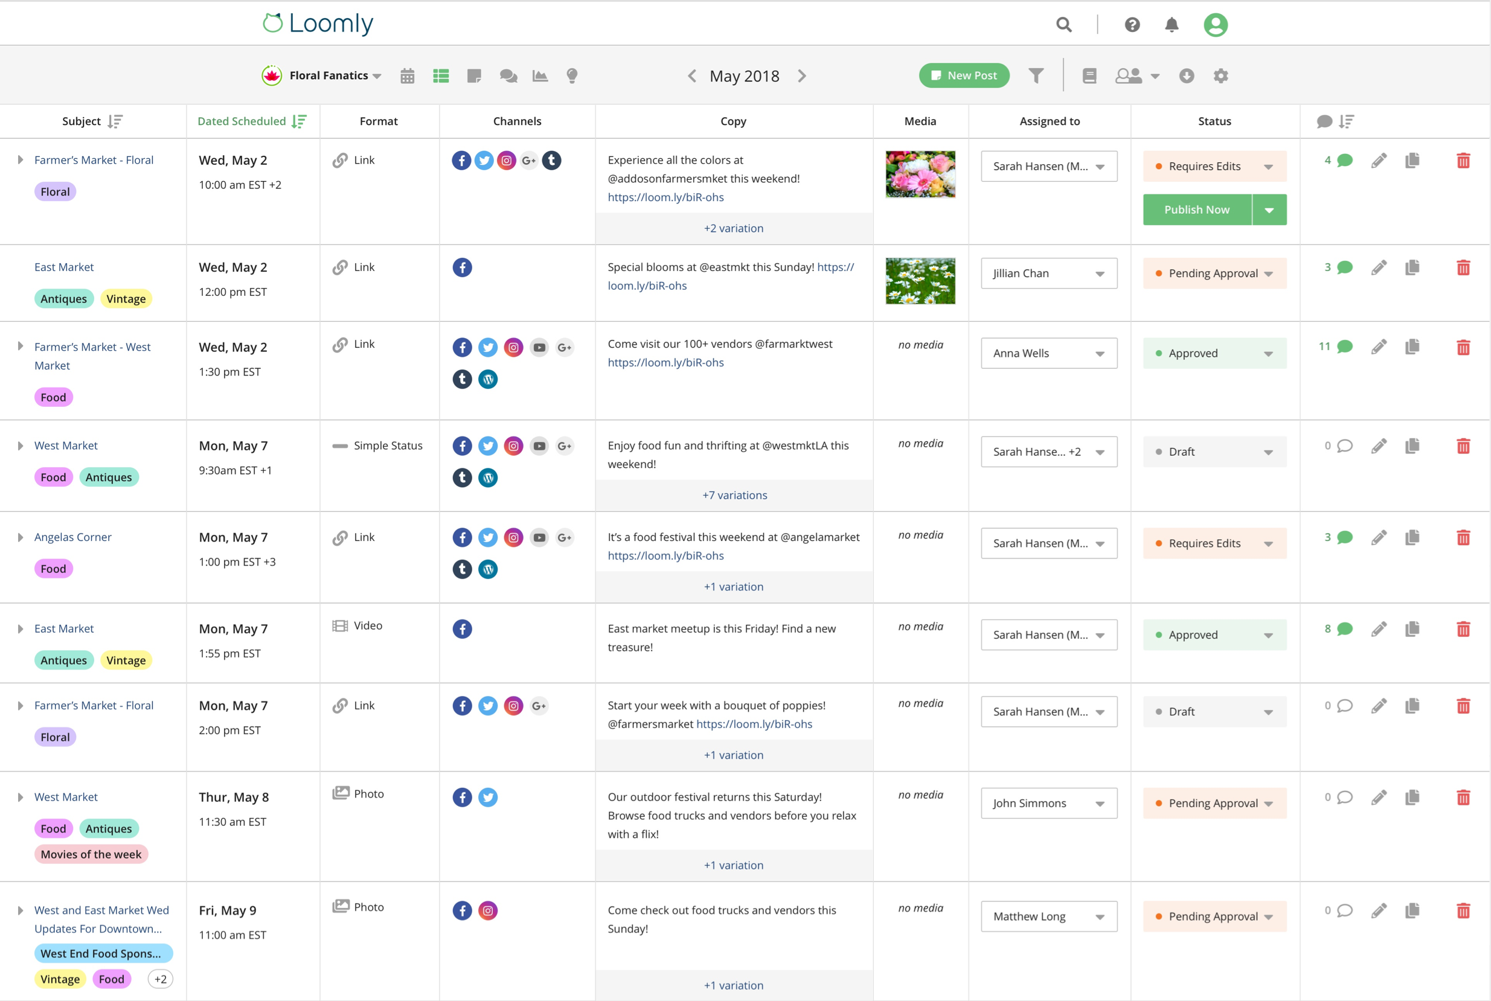Sort posts by comment count

(1346, 121)
